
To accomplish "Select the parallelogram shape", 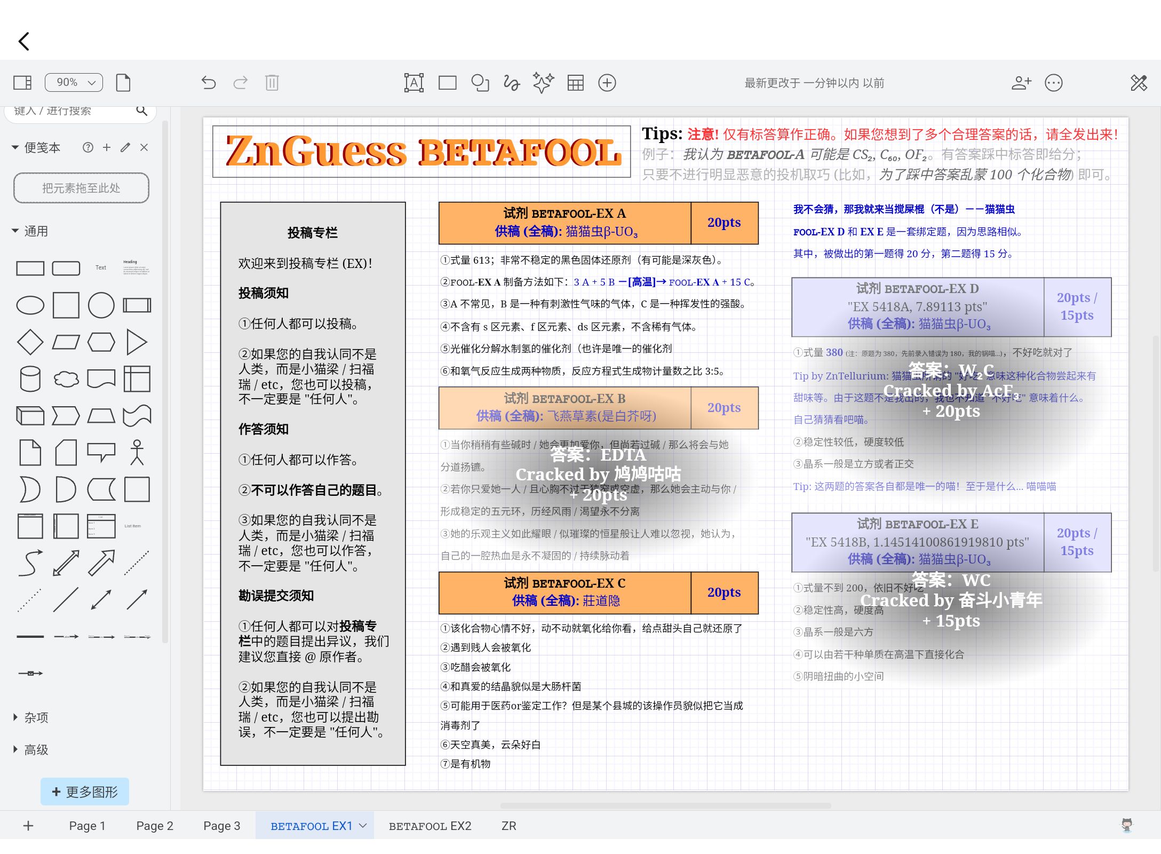I will 66,342.
